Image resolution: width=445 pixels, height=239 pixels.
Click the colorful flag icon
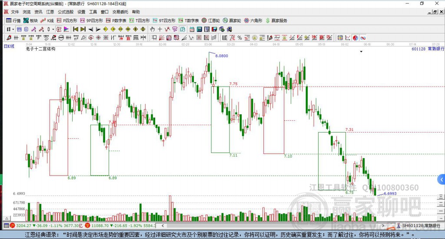(66, 29)
